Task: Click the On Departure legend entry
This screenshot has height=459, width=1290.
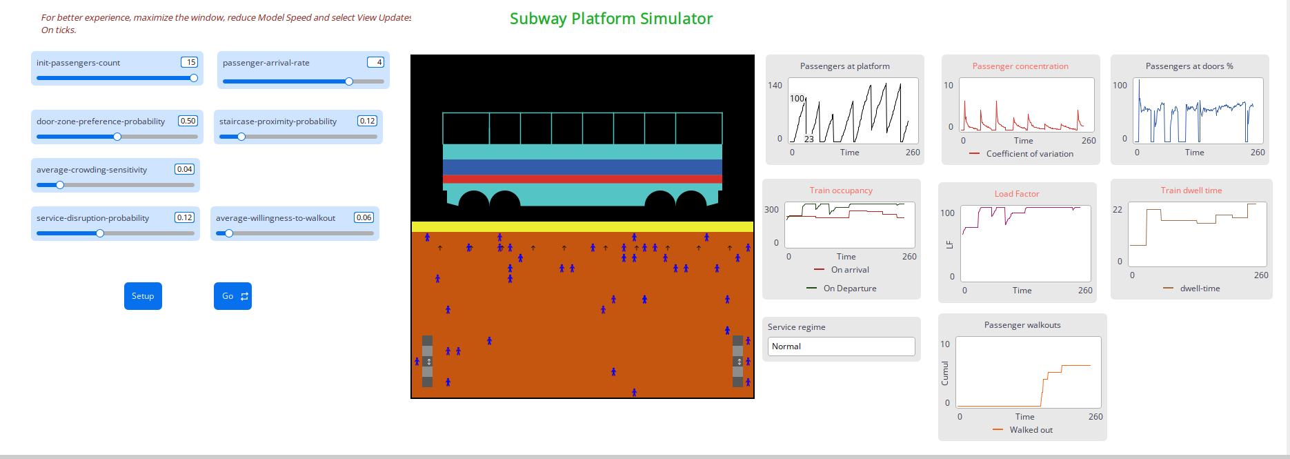Action: [842, 289]
